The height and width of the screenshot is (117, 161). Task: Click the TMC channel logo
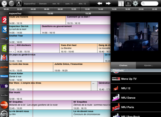tap(4, 105)
